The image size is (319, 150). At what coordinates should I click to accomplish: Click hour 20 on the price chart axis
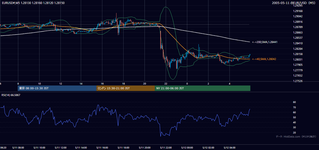coord(145,83)
